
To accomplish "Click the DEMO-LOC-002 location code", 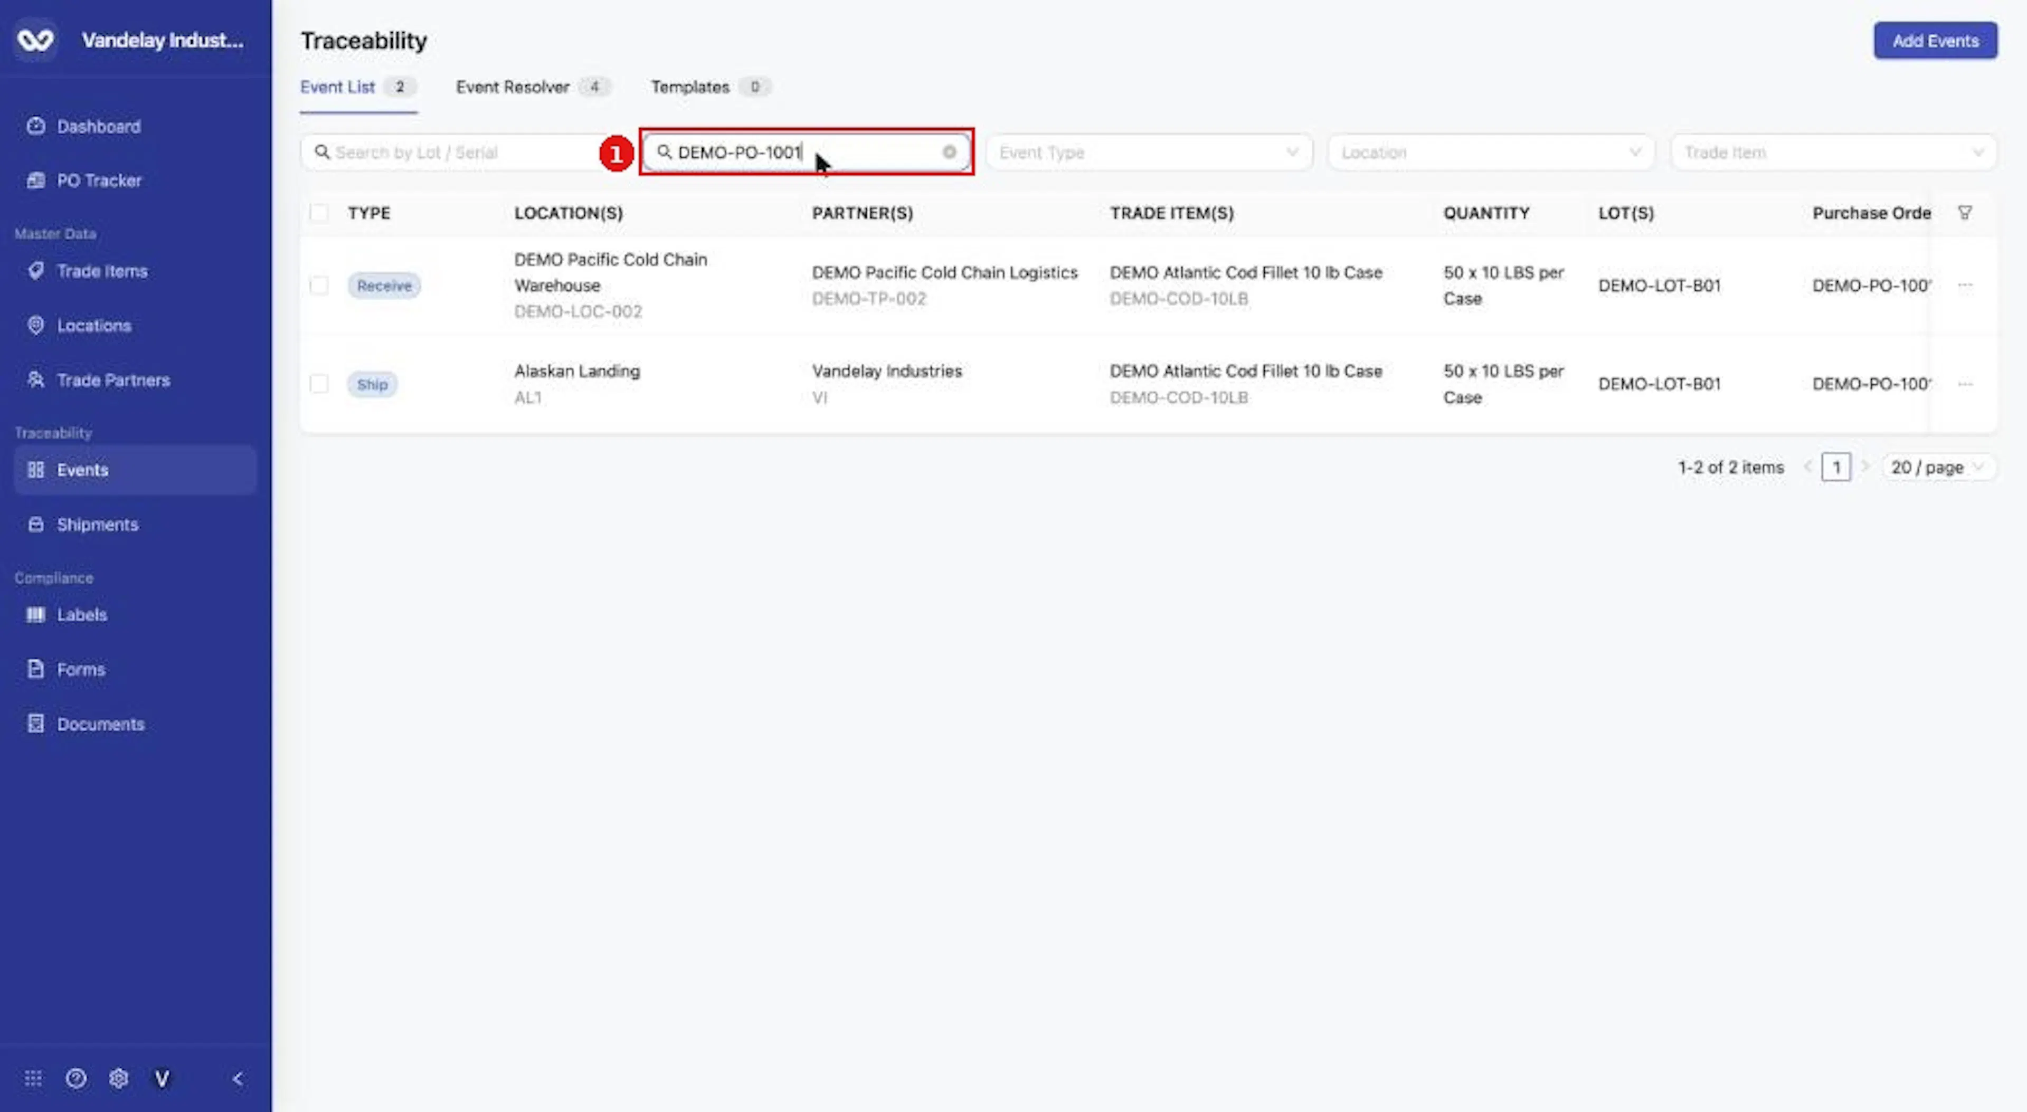I will (577, 311).
